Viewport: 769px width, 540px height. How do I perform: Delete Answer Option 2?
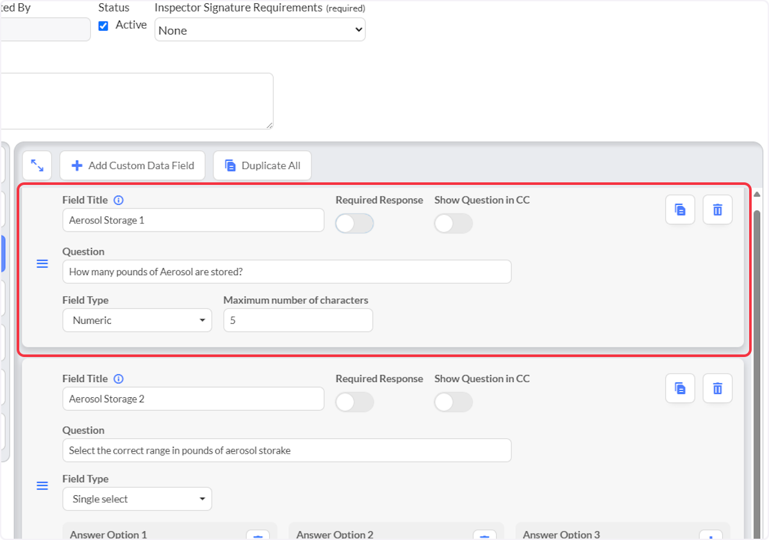484,535
